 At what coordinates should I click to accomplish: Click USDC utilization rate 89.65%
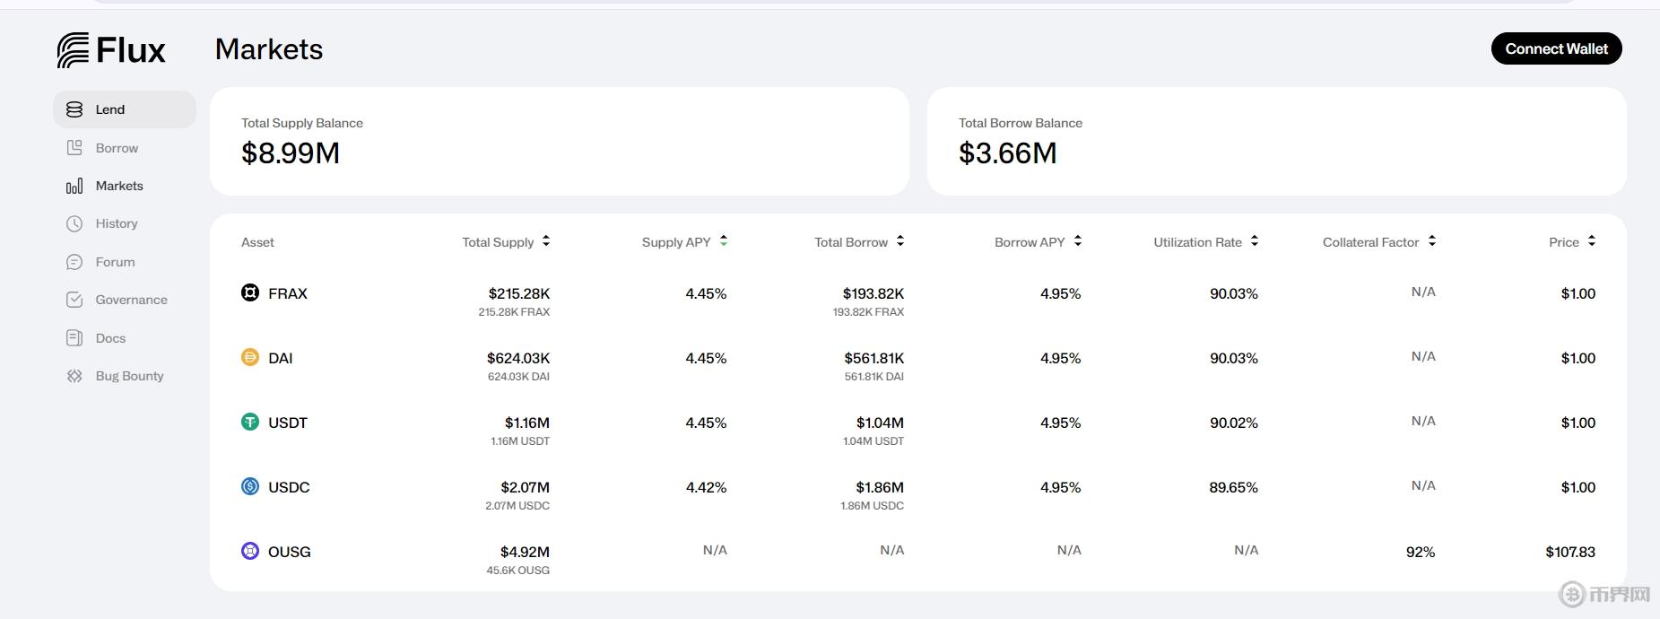1234,487
